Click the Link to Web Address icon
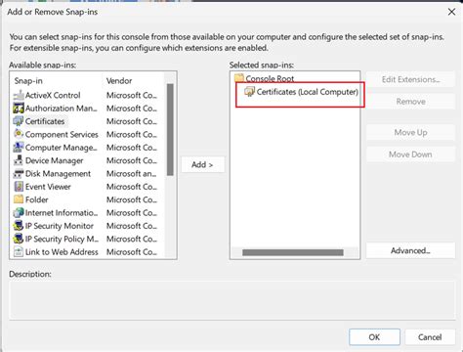This screenshot has width=463, height=352. click(19, 251)
